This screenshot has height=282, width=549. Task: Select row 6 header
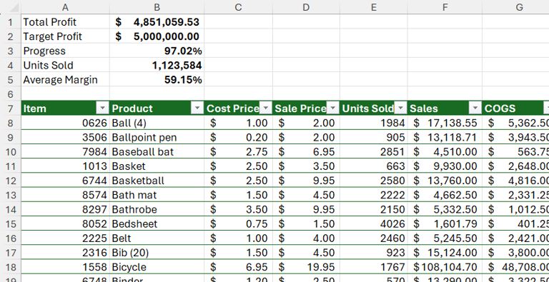tap(10, 94)
